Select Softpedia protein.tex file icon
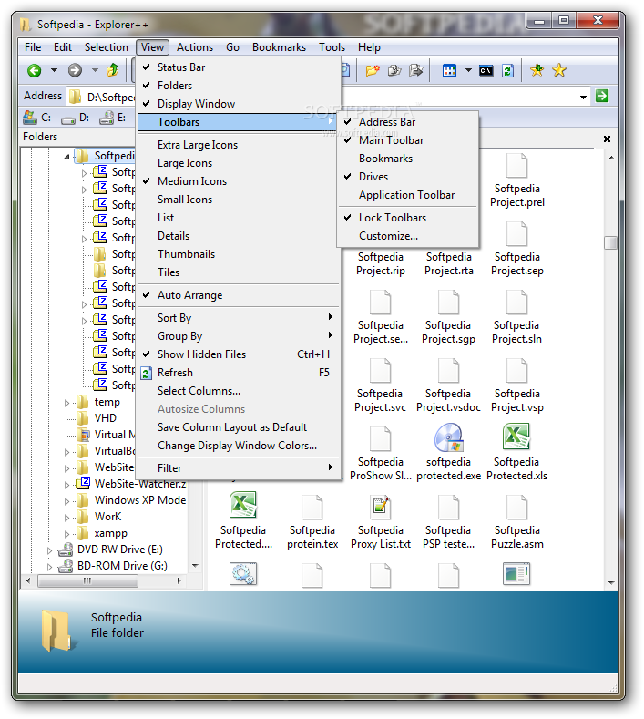The image size is (644, 719). 312,507
